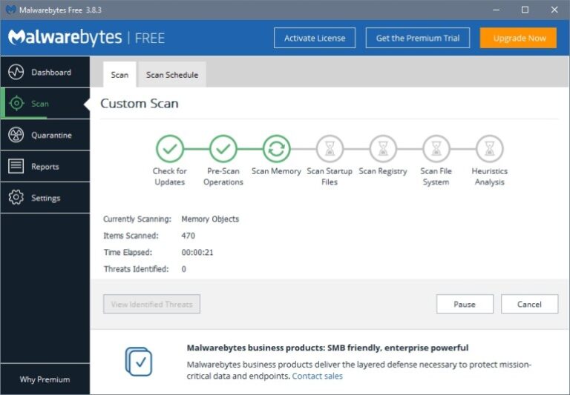Click the Scan Startup Files hourglass icon
Image resolution: width=570 pixels, height=395 pixels.
click(x=330, y=148)
